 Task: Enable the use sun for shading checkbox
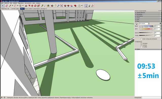[x=141, y=39]
